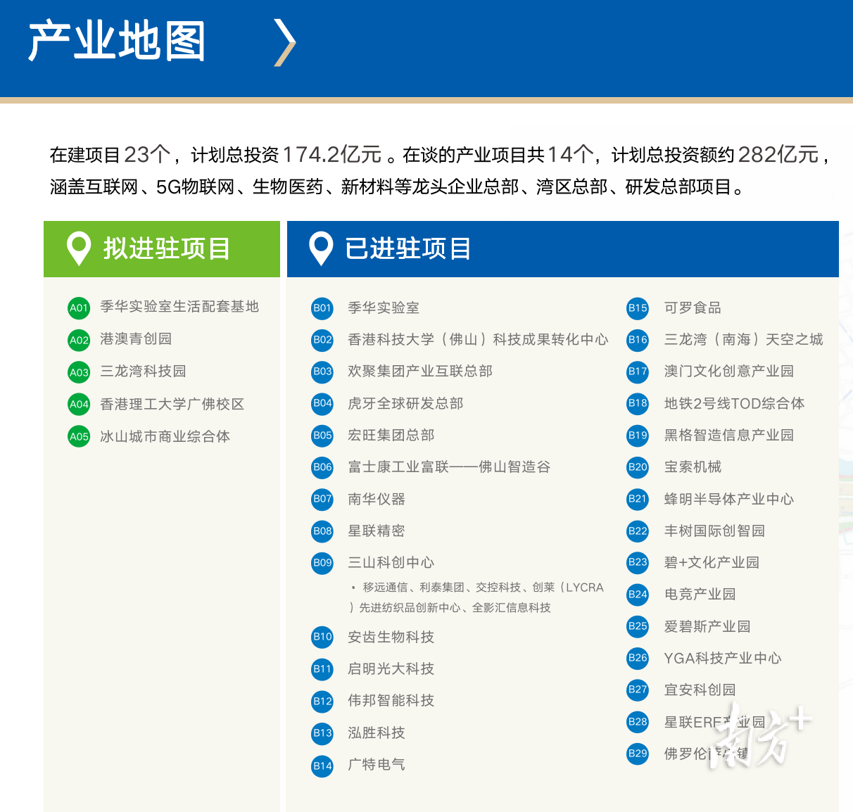This screenshot has width=853, height=812.
Task: Select the B09 badge for 三山科创中心
Action: tap(322, 563)
